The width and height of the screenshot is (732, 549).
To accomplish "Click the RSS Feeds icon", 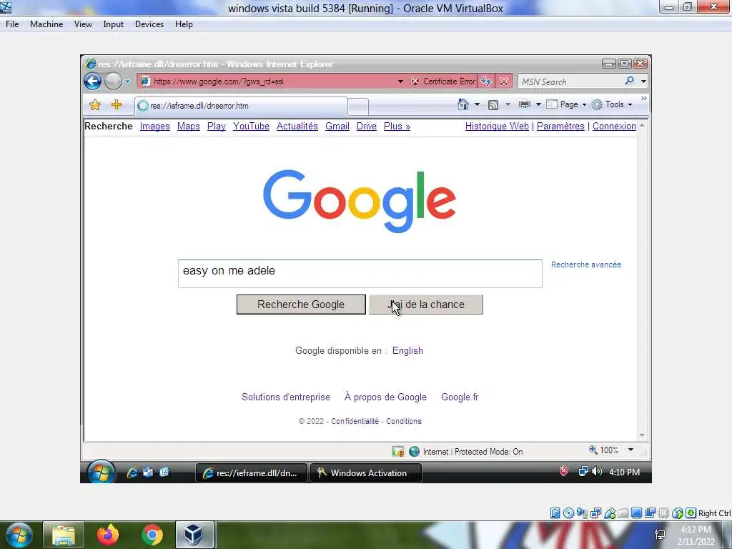I will [x=493, y=105].
